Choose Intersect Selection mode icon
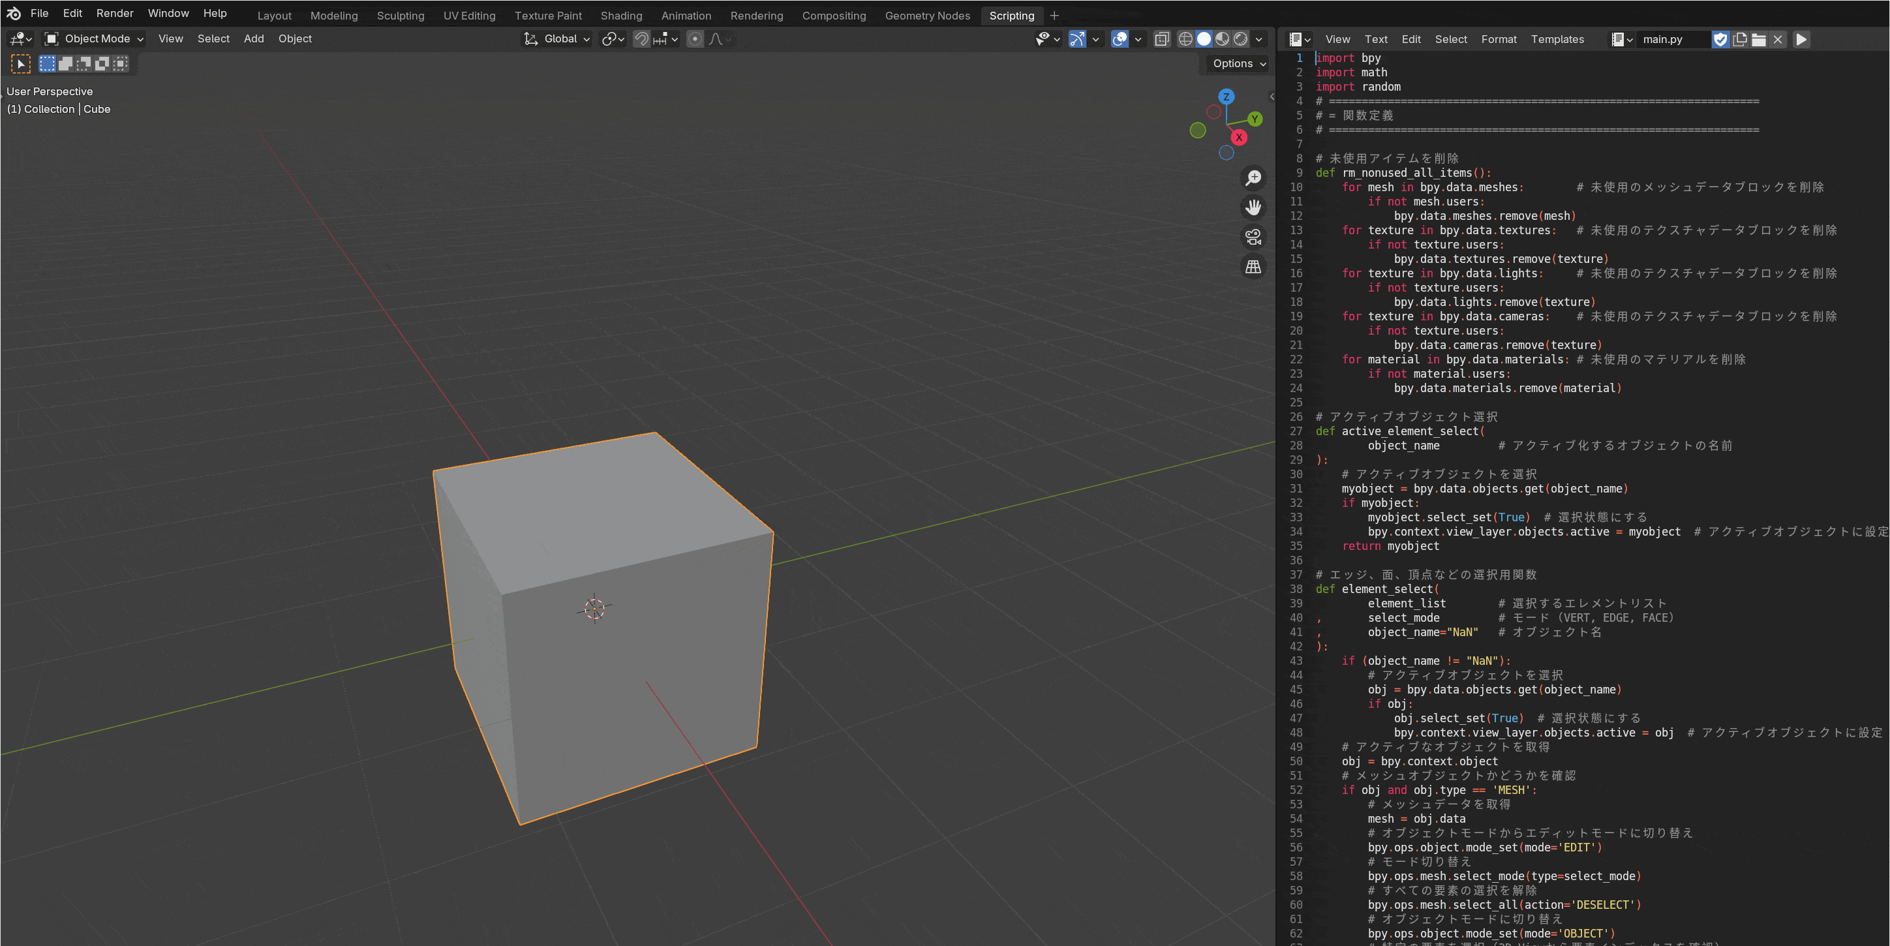The height and width of the screenshot is (946, 1890). pyautogui.click(x=120, y=64)
